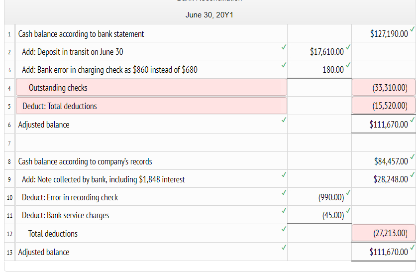Click the green check icon beside (45.00)

pos(348,210)
